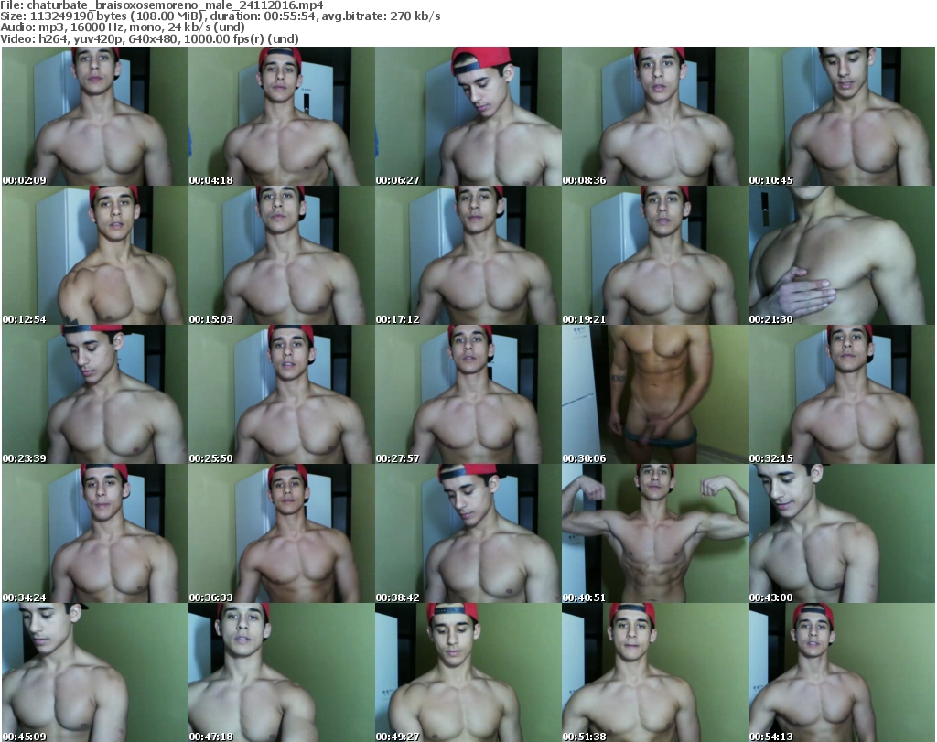This screenshot has width=937, height=742.
Task: Open the frame at 00:12:54
Action: click(x=95, y=255)
